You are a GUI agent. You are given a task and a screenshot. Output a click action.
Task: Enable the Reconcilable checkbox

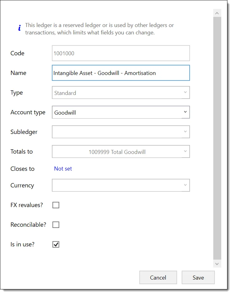click(56, 225)
